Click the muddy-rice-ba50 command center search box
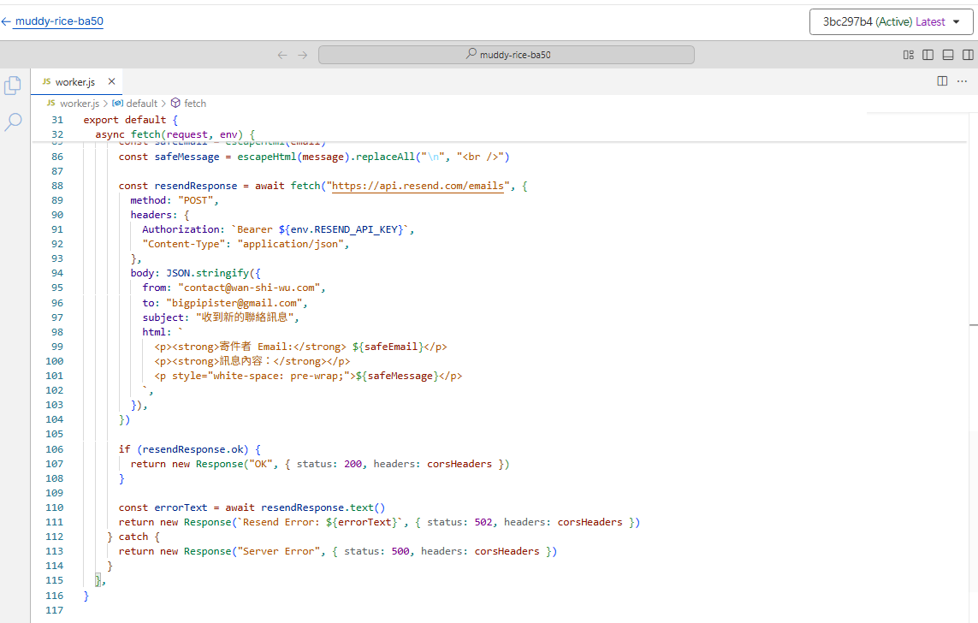978x623 pixels. (506, 55)
